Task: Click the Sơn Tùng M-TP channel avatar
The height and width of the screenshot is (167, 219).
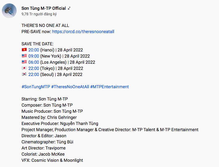Action: [9, 11]
